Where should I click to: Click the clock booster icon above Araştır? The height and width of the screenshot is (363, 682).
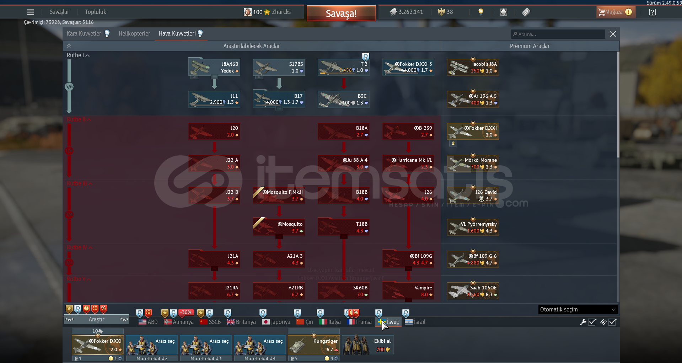tap(86, 309)
